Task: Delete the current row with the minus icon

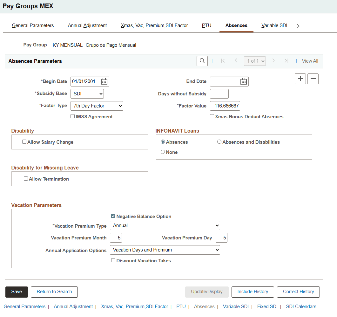Action: click(x=313, y=79)
